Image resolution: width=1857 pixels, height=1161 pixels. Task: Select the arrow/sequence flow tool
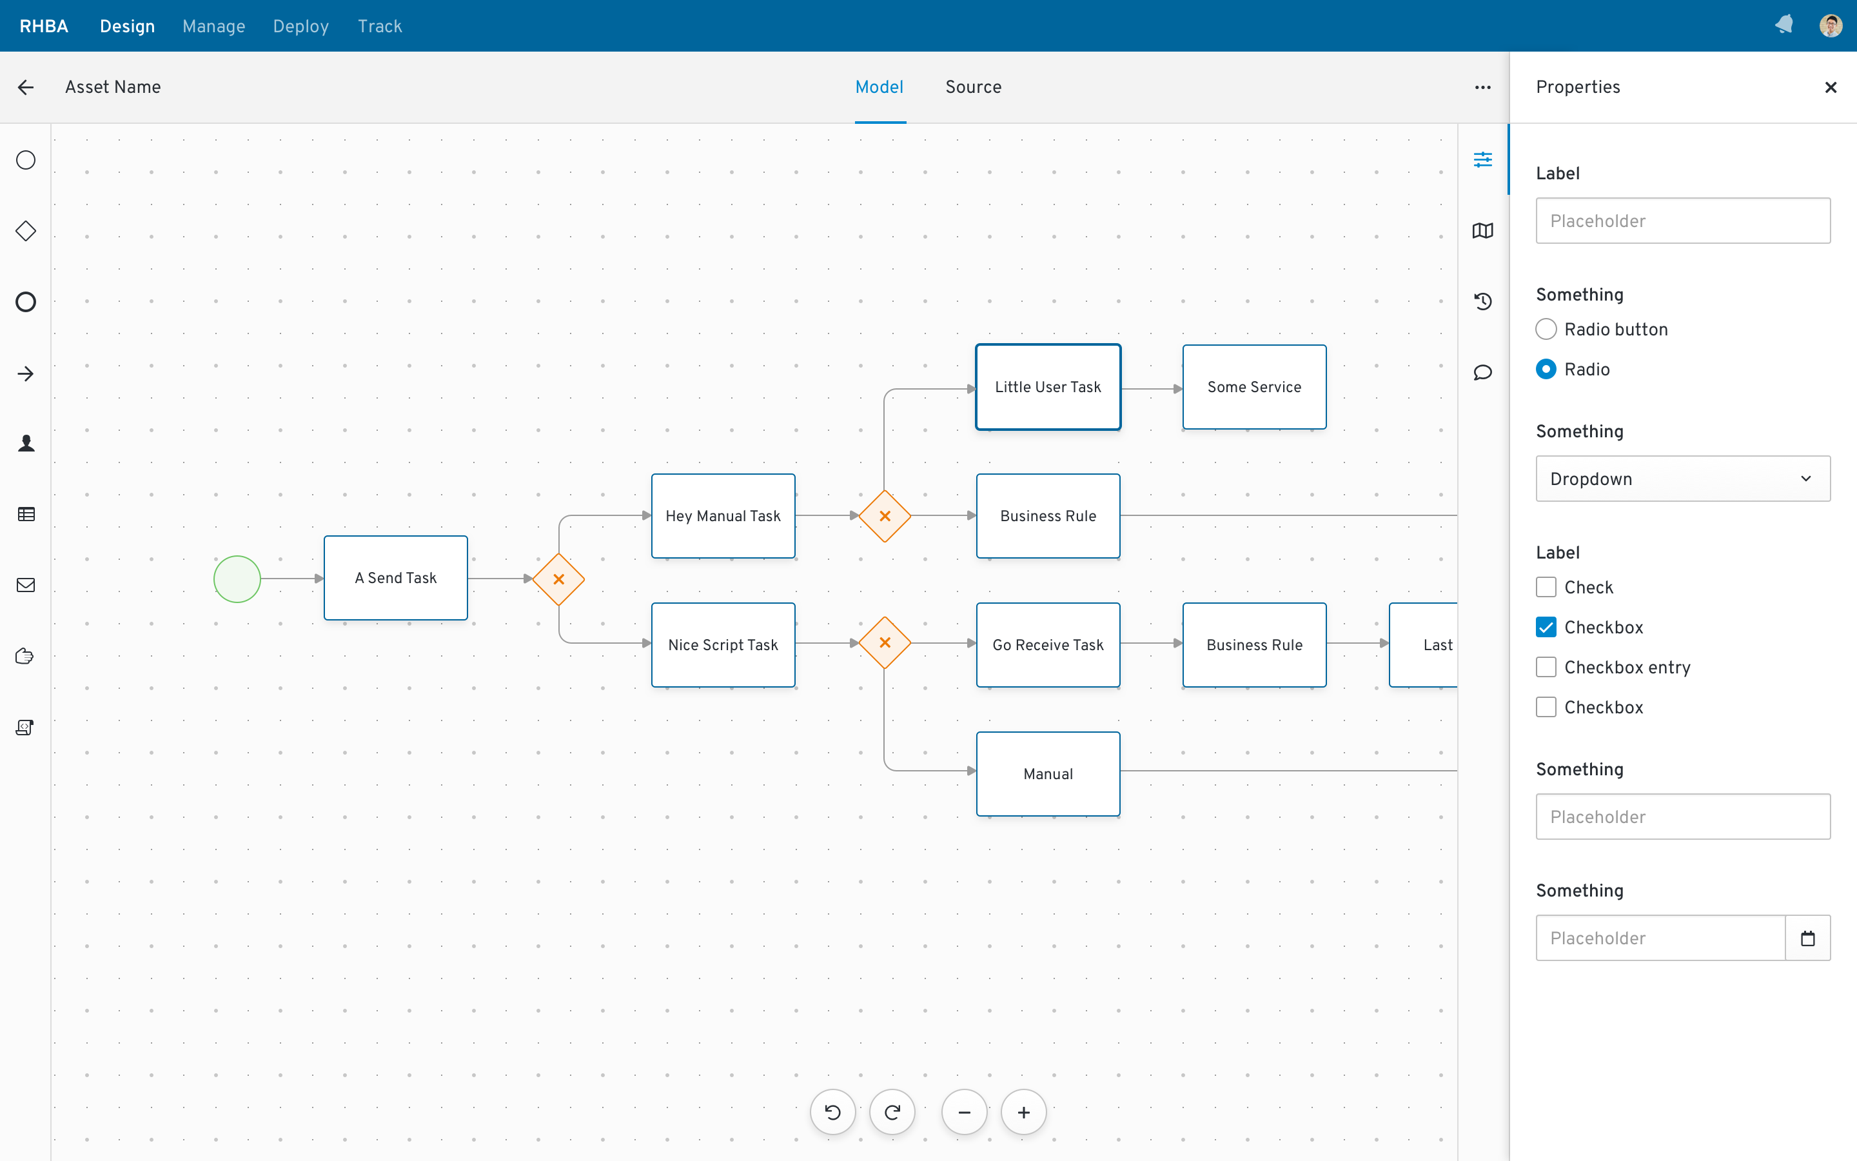pos(25,372)
